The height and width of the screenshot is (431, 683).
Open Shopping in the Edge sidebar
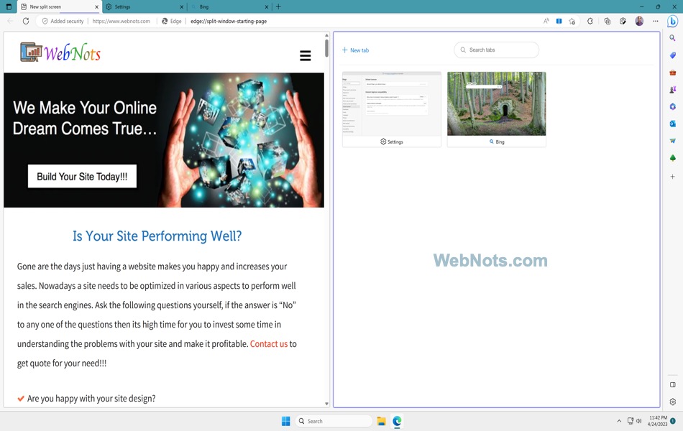pos(672,55)
